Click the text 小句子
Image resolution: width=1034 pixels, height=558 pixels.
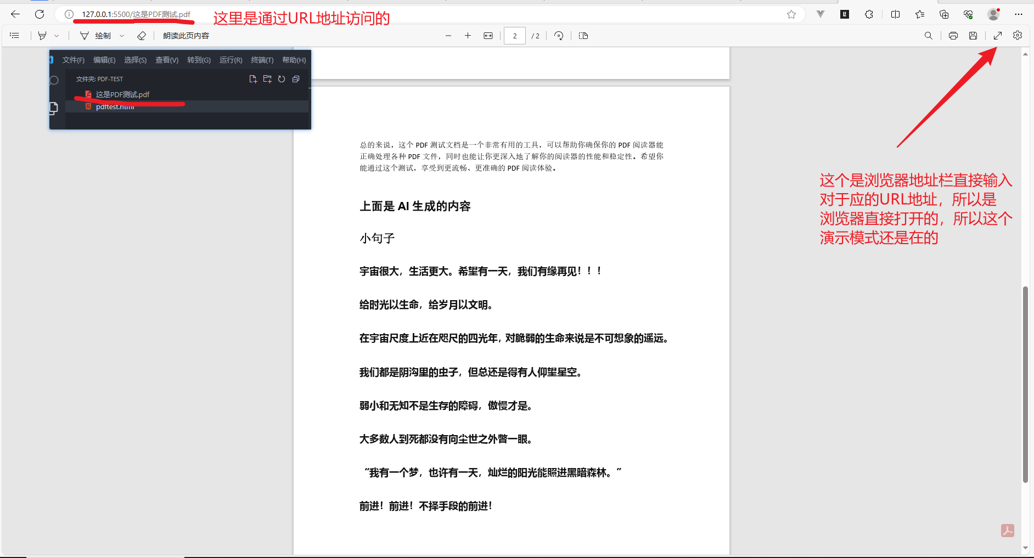(x=377, y=238)
